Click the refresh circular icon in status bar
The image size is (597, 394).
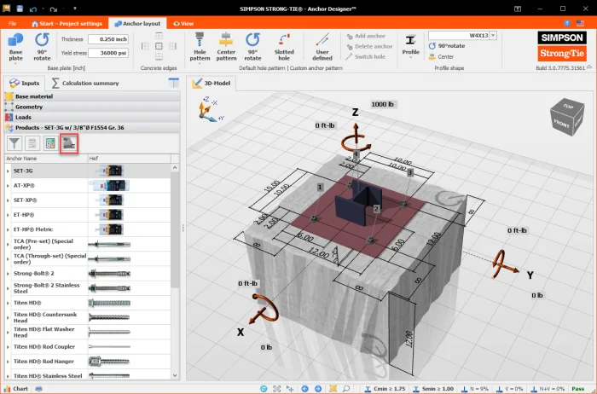point(264,389)
